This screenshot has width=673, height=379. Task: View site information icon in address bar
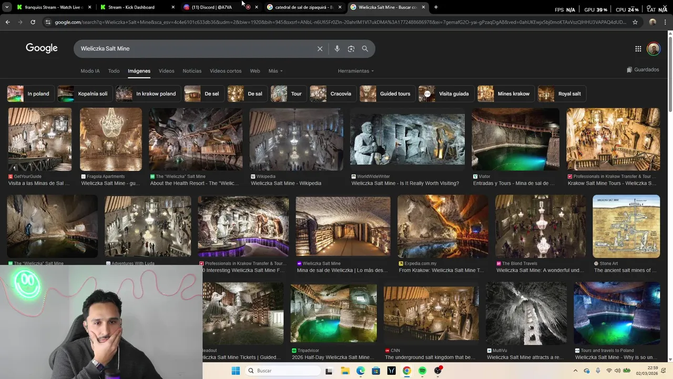[x=48, y=22]
